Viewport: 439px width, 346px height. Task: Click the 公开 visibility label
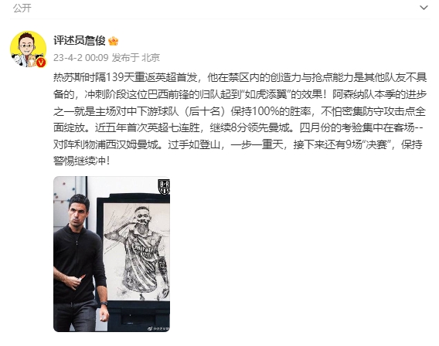[22, 8]
